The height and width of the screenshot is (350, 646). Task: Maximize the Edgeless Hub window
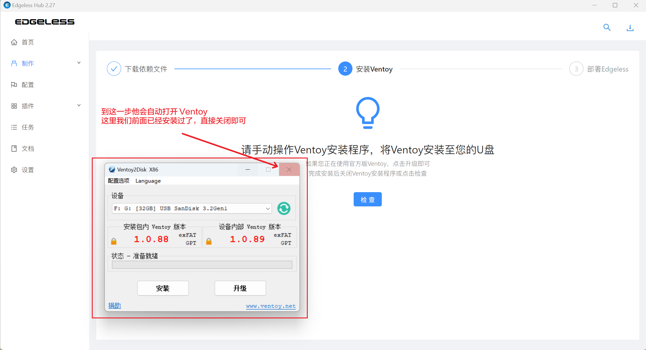pyautogui.click(x=615, y=5)
